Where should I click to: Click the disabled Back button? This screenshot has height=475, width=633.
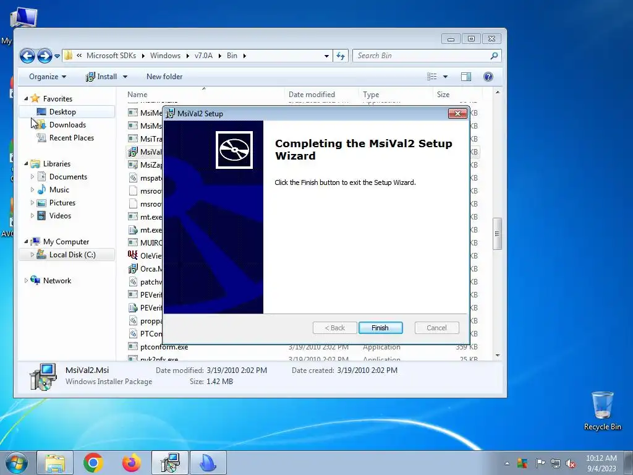click(334, 328)
